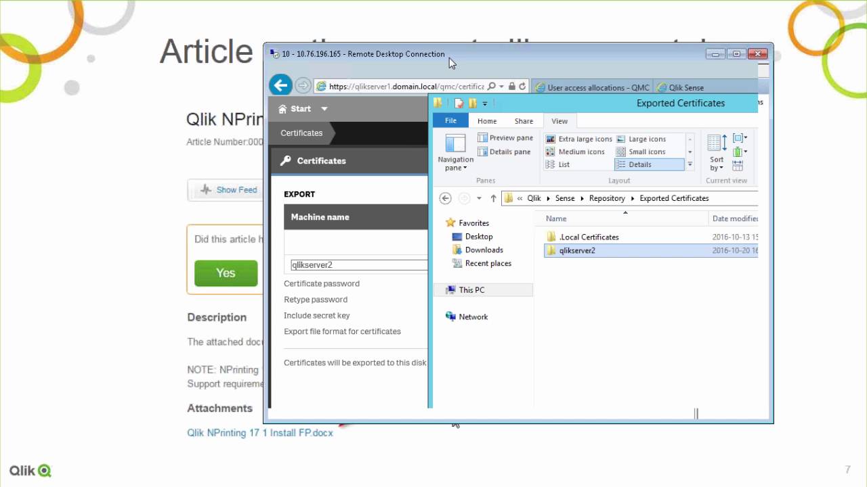Switch to Qlik Sense browser tab
The width and height of the screenshot is (867, 487).
[681, 87]
